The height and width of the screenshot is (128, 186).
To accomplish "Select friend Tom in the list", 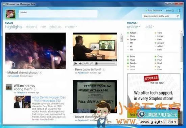I will [160, 33].
